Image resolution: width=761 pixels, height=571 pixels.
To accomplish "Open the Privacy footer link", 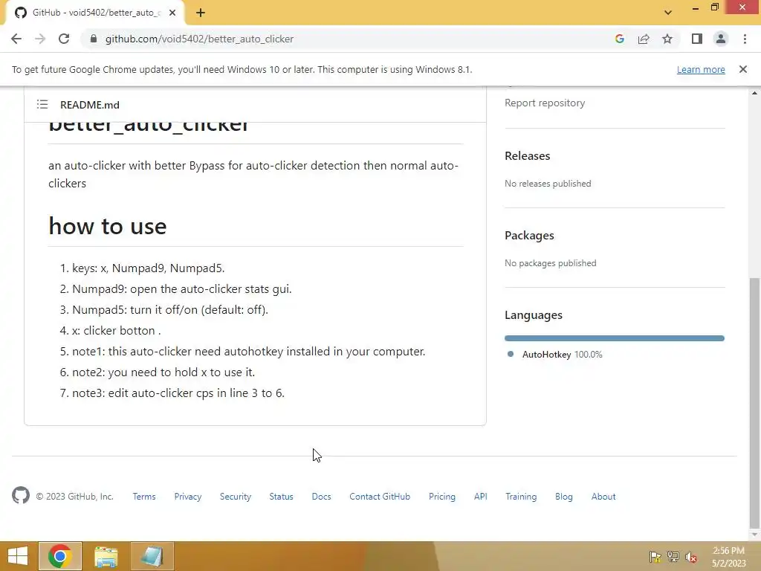I will click(x=188, y=497).
